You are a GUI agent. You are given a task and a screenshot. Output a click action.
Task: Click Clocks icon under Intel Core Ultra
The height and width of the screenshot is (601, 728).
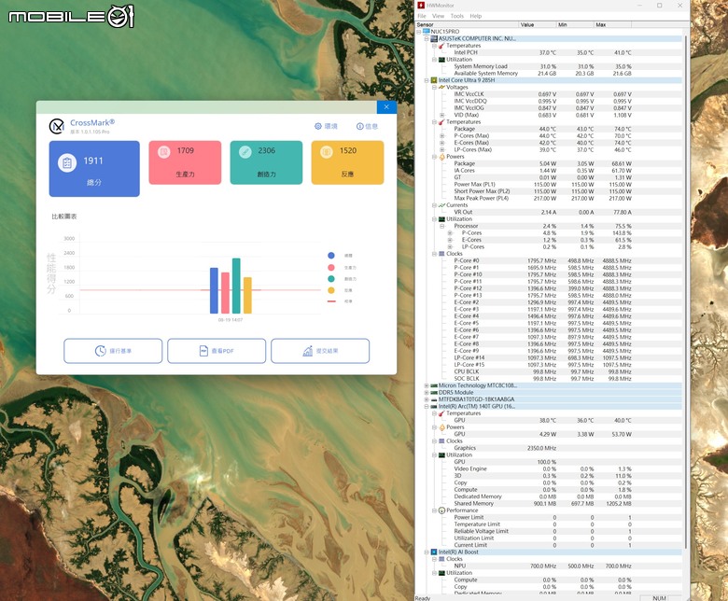tap(441, 254)
